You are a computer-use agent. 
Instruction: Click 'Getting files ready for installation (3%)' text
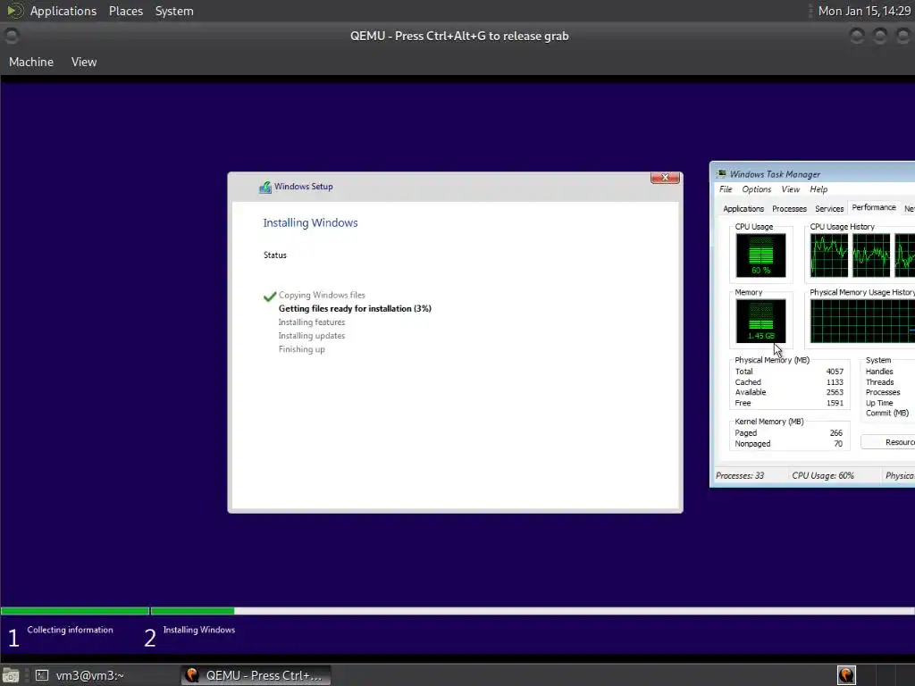tap(355, 308)
